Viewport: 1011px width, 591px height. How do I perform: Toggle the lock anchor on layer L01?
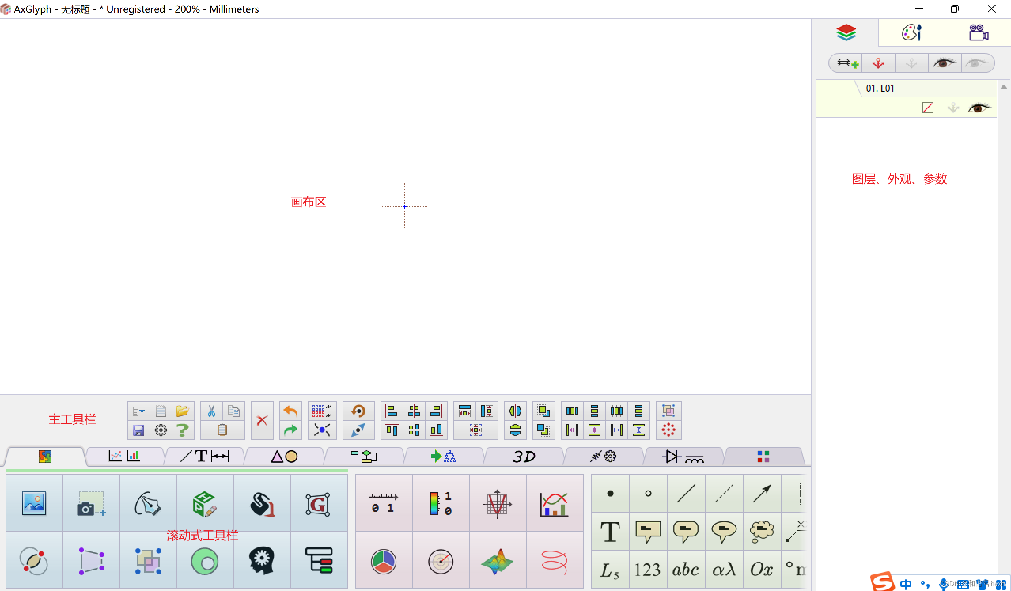(953, 108)
